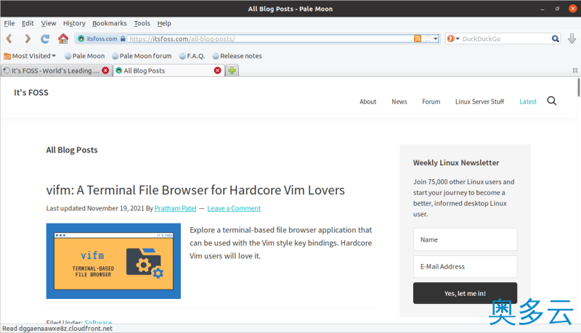Focus the E-Mail Address field
The height and width of the screenshot is (333, 581).
(x=465, y=266)
